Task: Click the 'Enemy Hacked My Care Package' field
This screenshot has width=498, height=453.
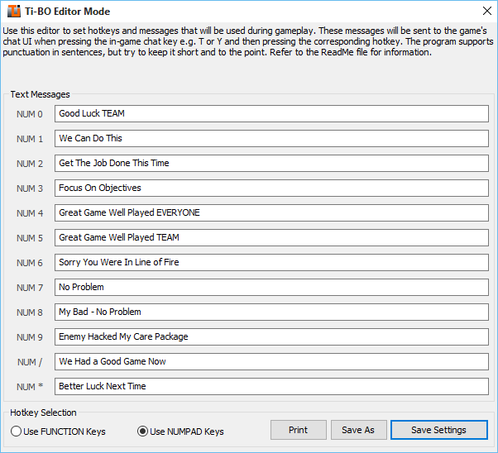Action: [x=271, y=336]
